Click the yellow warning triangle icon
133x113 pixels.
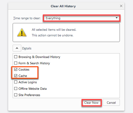coord(22,33)
